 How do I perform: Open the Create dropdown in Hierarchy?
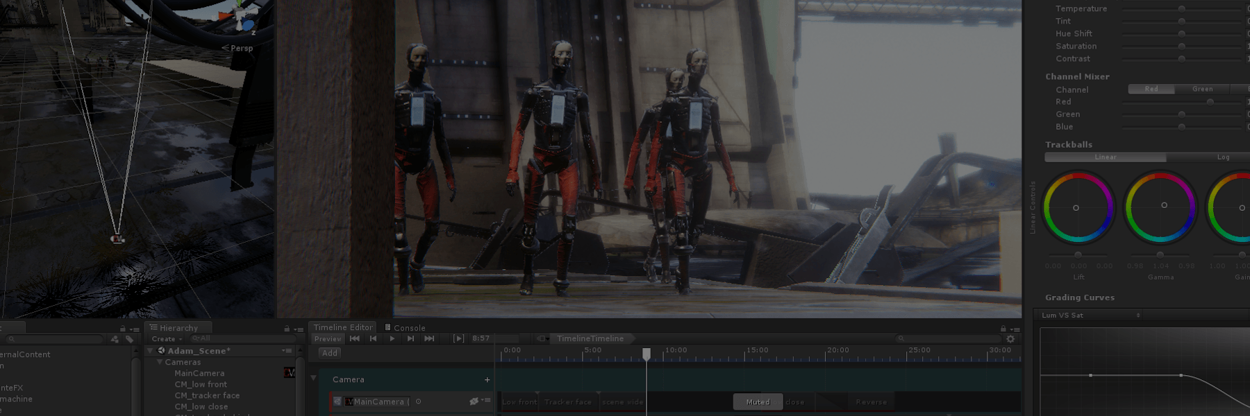pyautogui.click(x=167, y=339)
